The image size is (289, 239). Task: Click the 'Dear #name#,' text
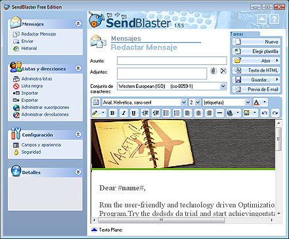[x=122, y=188]
